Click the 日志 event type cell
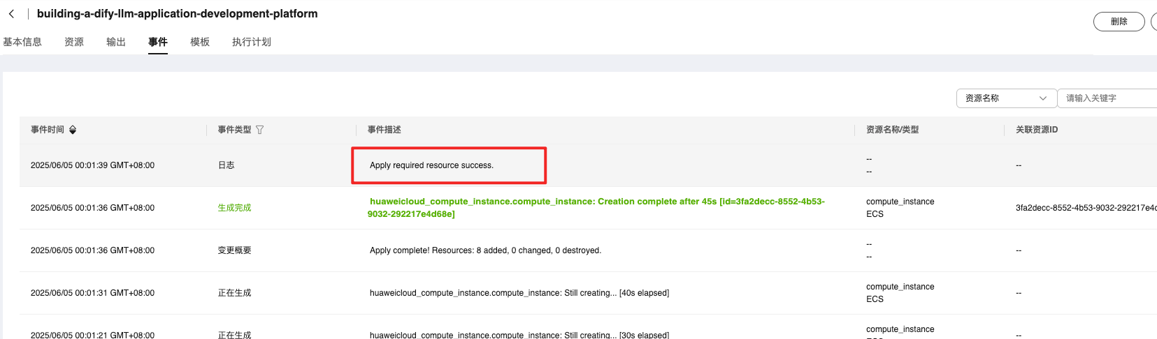 tap(227, 165)
